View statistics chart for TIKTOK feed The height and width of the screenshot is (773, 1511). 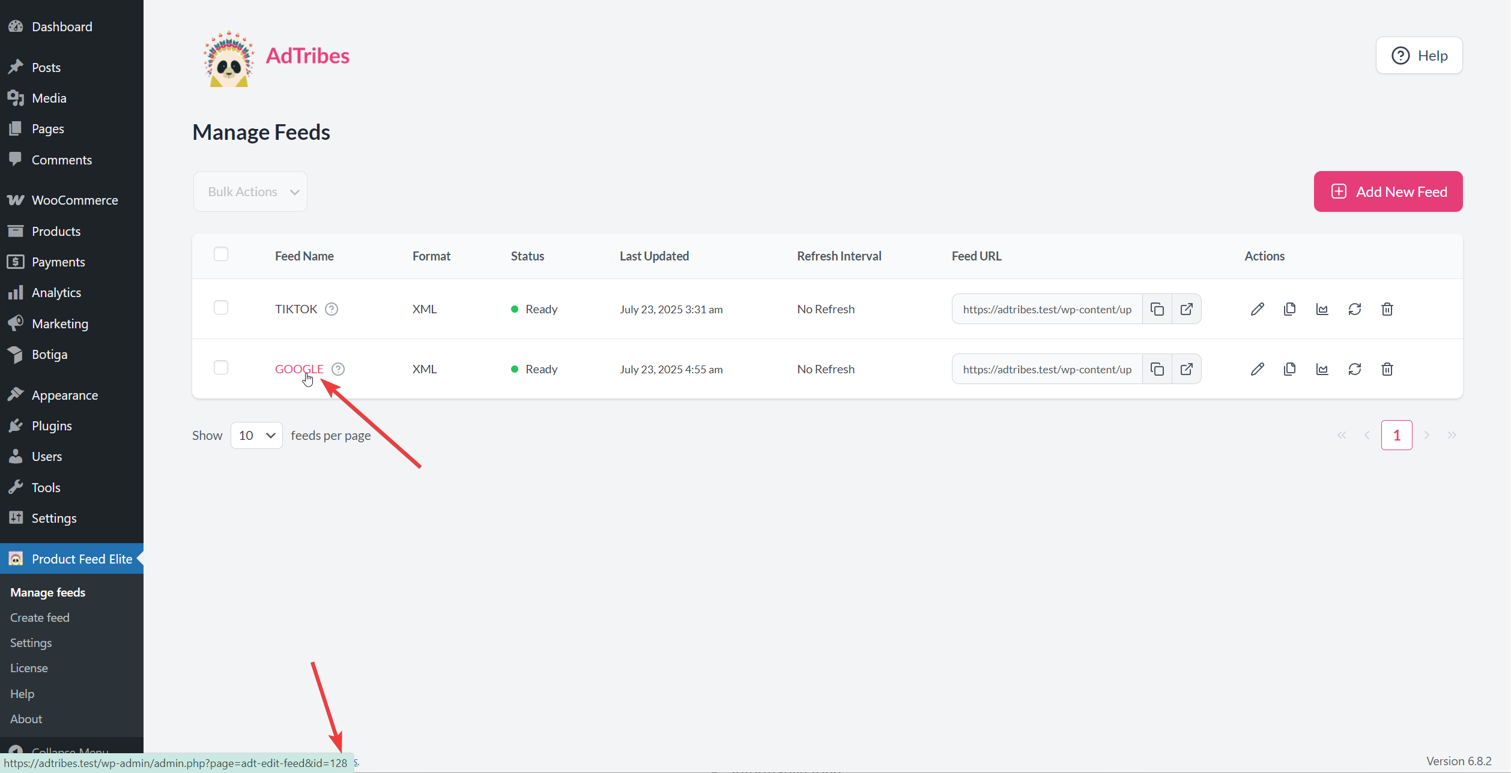[x=1322, y=309]
